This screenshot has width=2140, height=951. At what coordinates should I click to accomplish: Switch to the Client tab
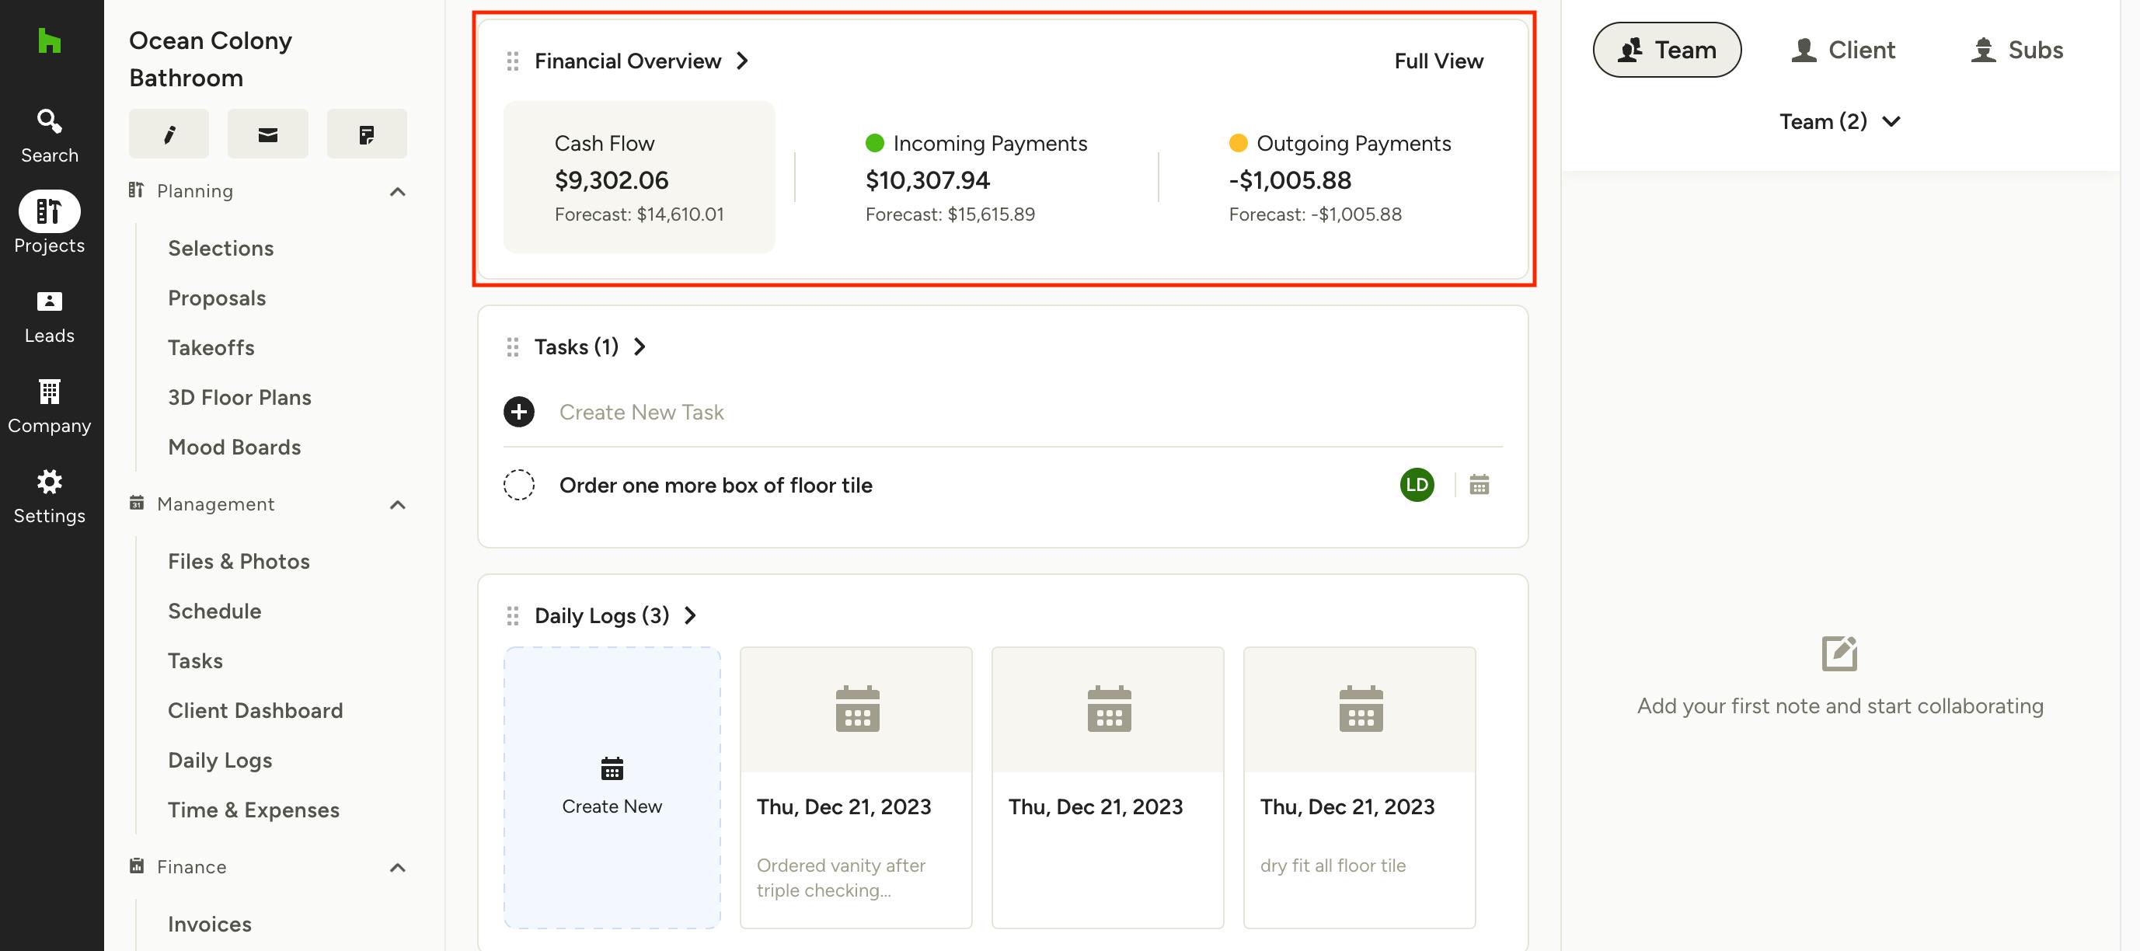click(x=1842, y=50)
